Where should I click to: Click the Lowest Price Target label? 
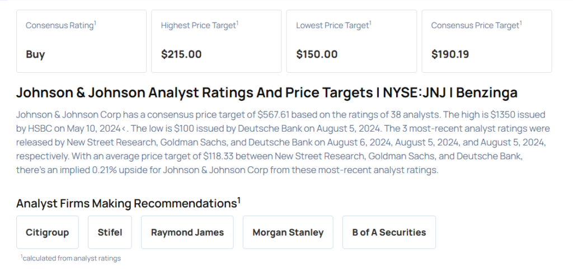[x=334, y=25]
